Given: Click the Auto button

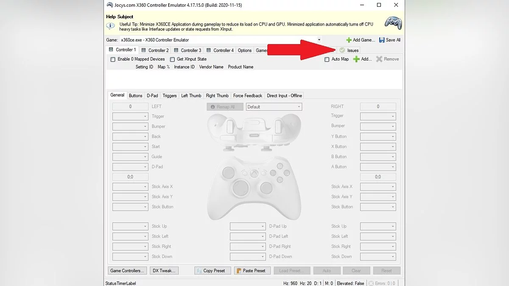Looking at the screenshot, I should tap(327, 270).
